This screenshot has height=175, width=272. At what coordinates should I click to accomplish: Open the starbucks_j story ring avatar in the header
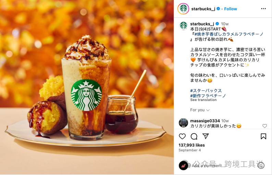tap(183, 9)
